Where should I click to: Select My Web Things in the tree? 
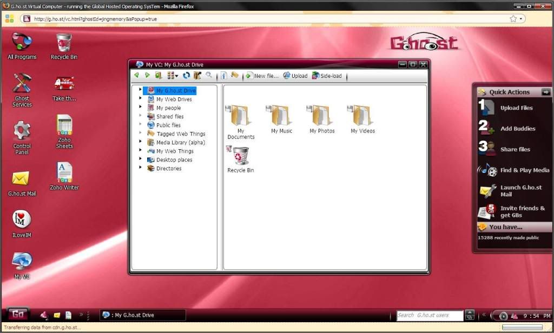(x=170, y=151)
